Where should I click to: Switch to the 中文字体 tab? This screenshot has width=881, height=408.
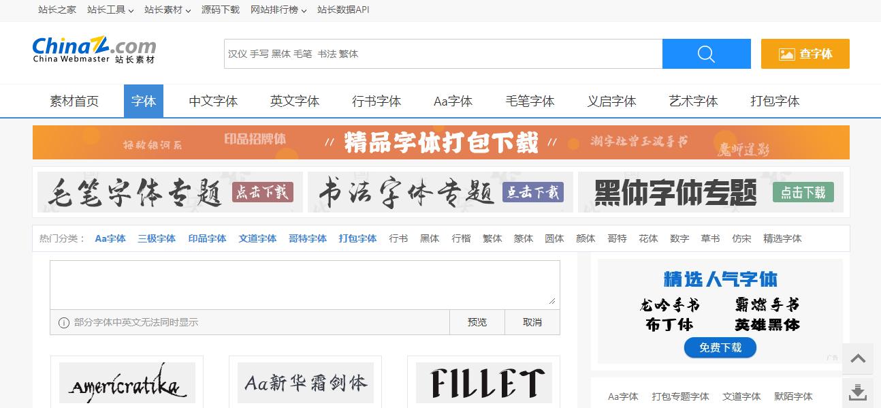pyautogui.click(x=212, y=101)
